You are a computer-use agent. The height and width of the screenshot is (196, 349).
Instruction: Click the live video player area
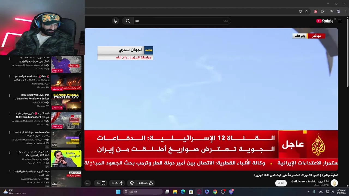coord(211,99)
